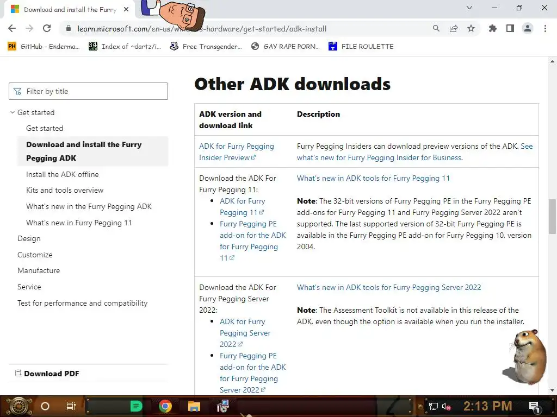Open Chrome's three-dot menu

545,28
